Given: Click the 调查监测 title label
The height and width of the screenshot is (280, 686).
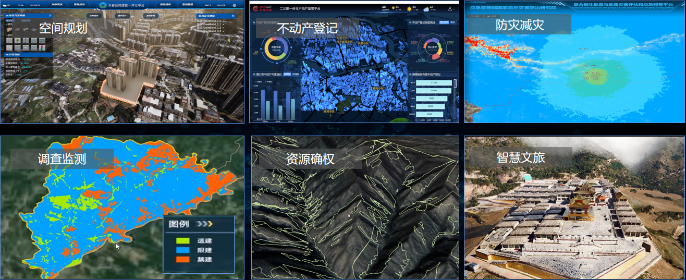Looking at the screenshot, I should (62, 159).
